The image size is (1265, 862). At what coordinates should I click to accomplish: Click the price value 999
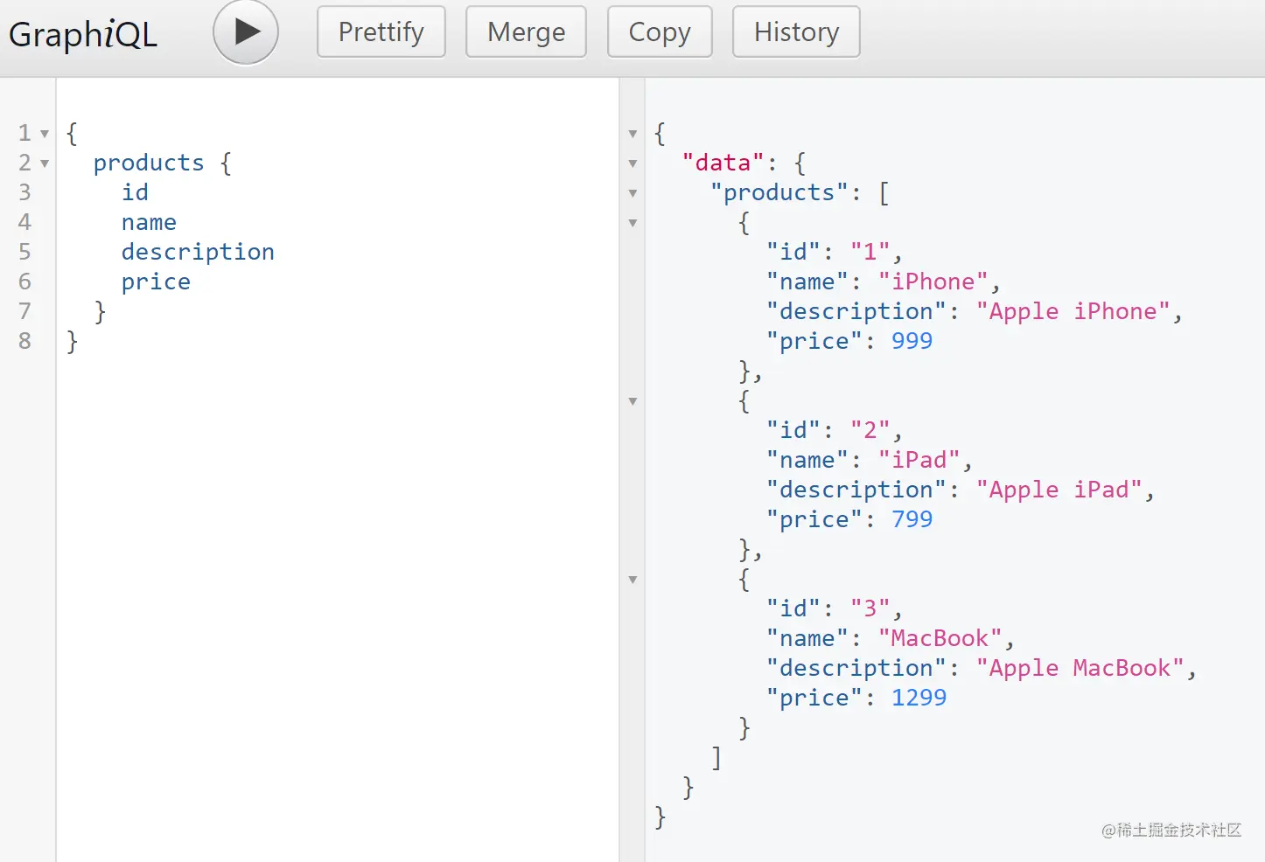pyautogui.click(x=912, y=341)
